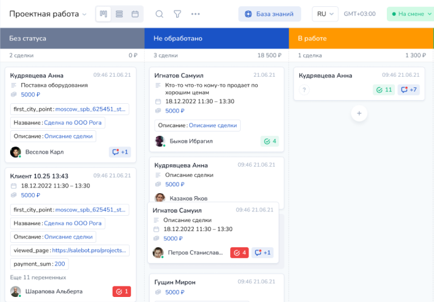Open red tasks badge near Шарапова Альберта

(122, 291)
